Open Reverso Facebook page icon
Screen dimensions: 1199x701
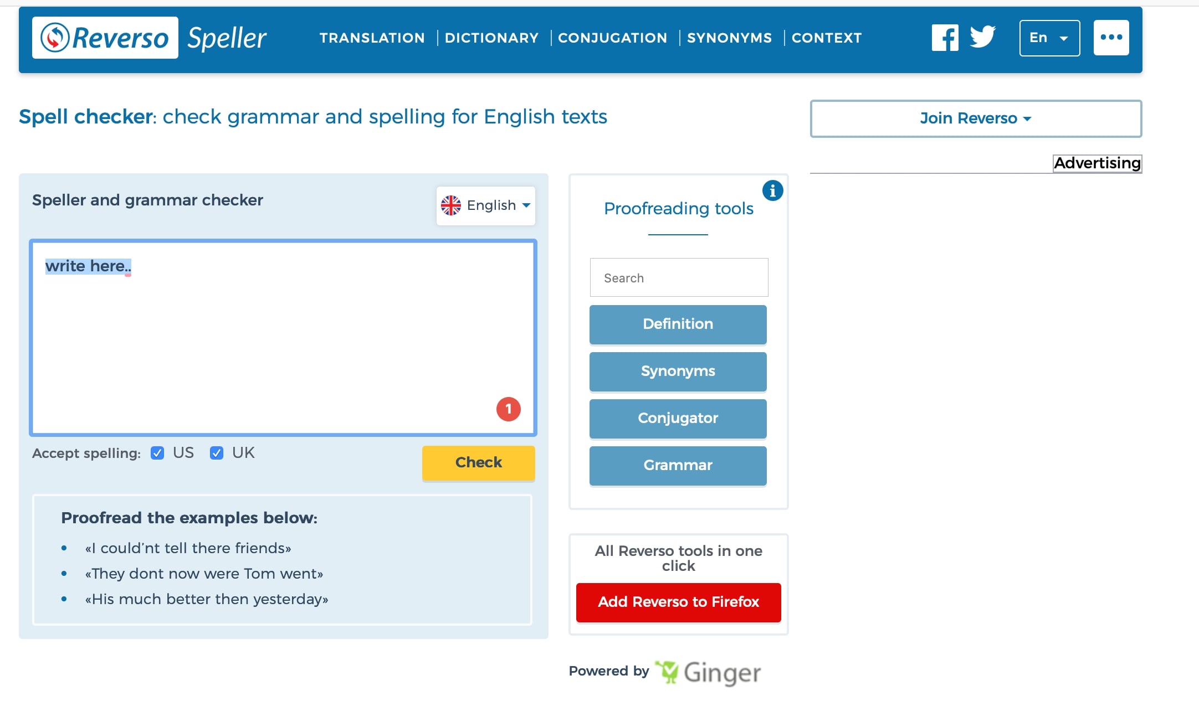coord(945,38)
